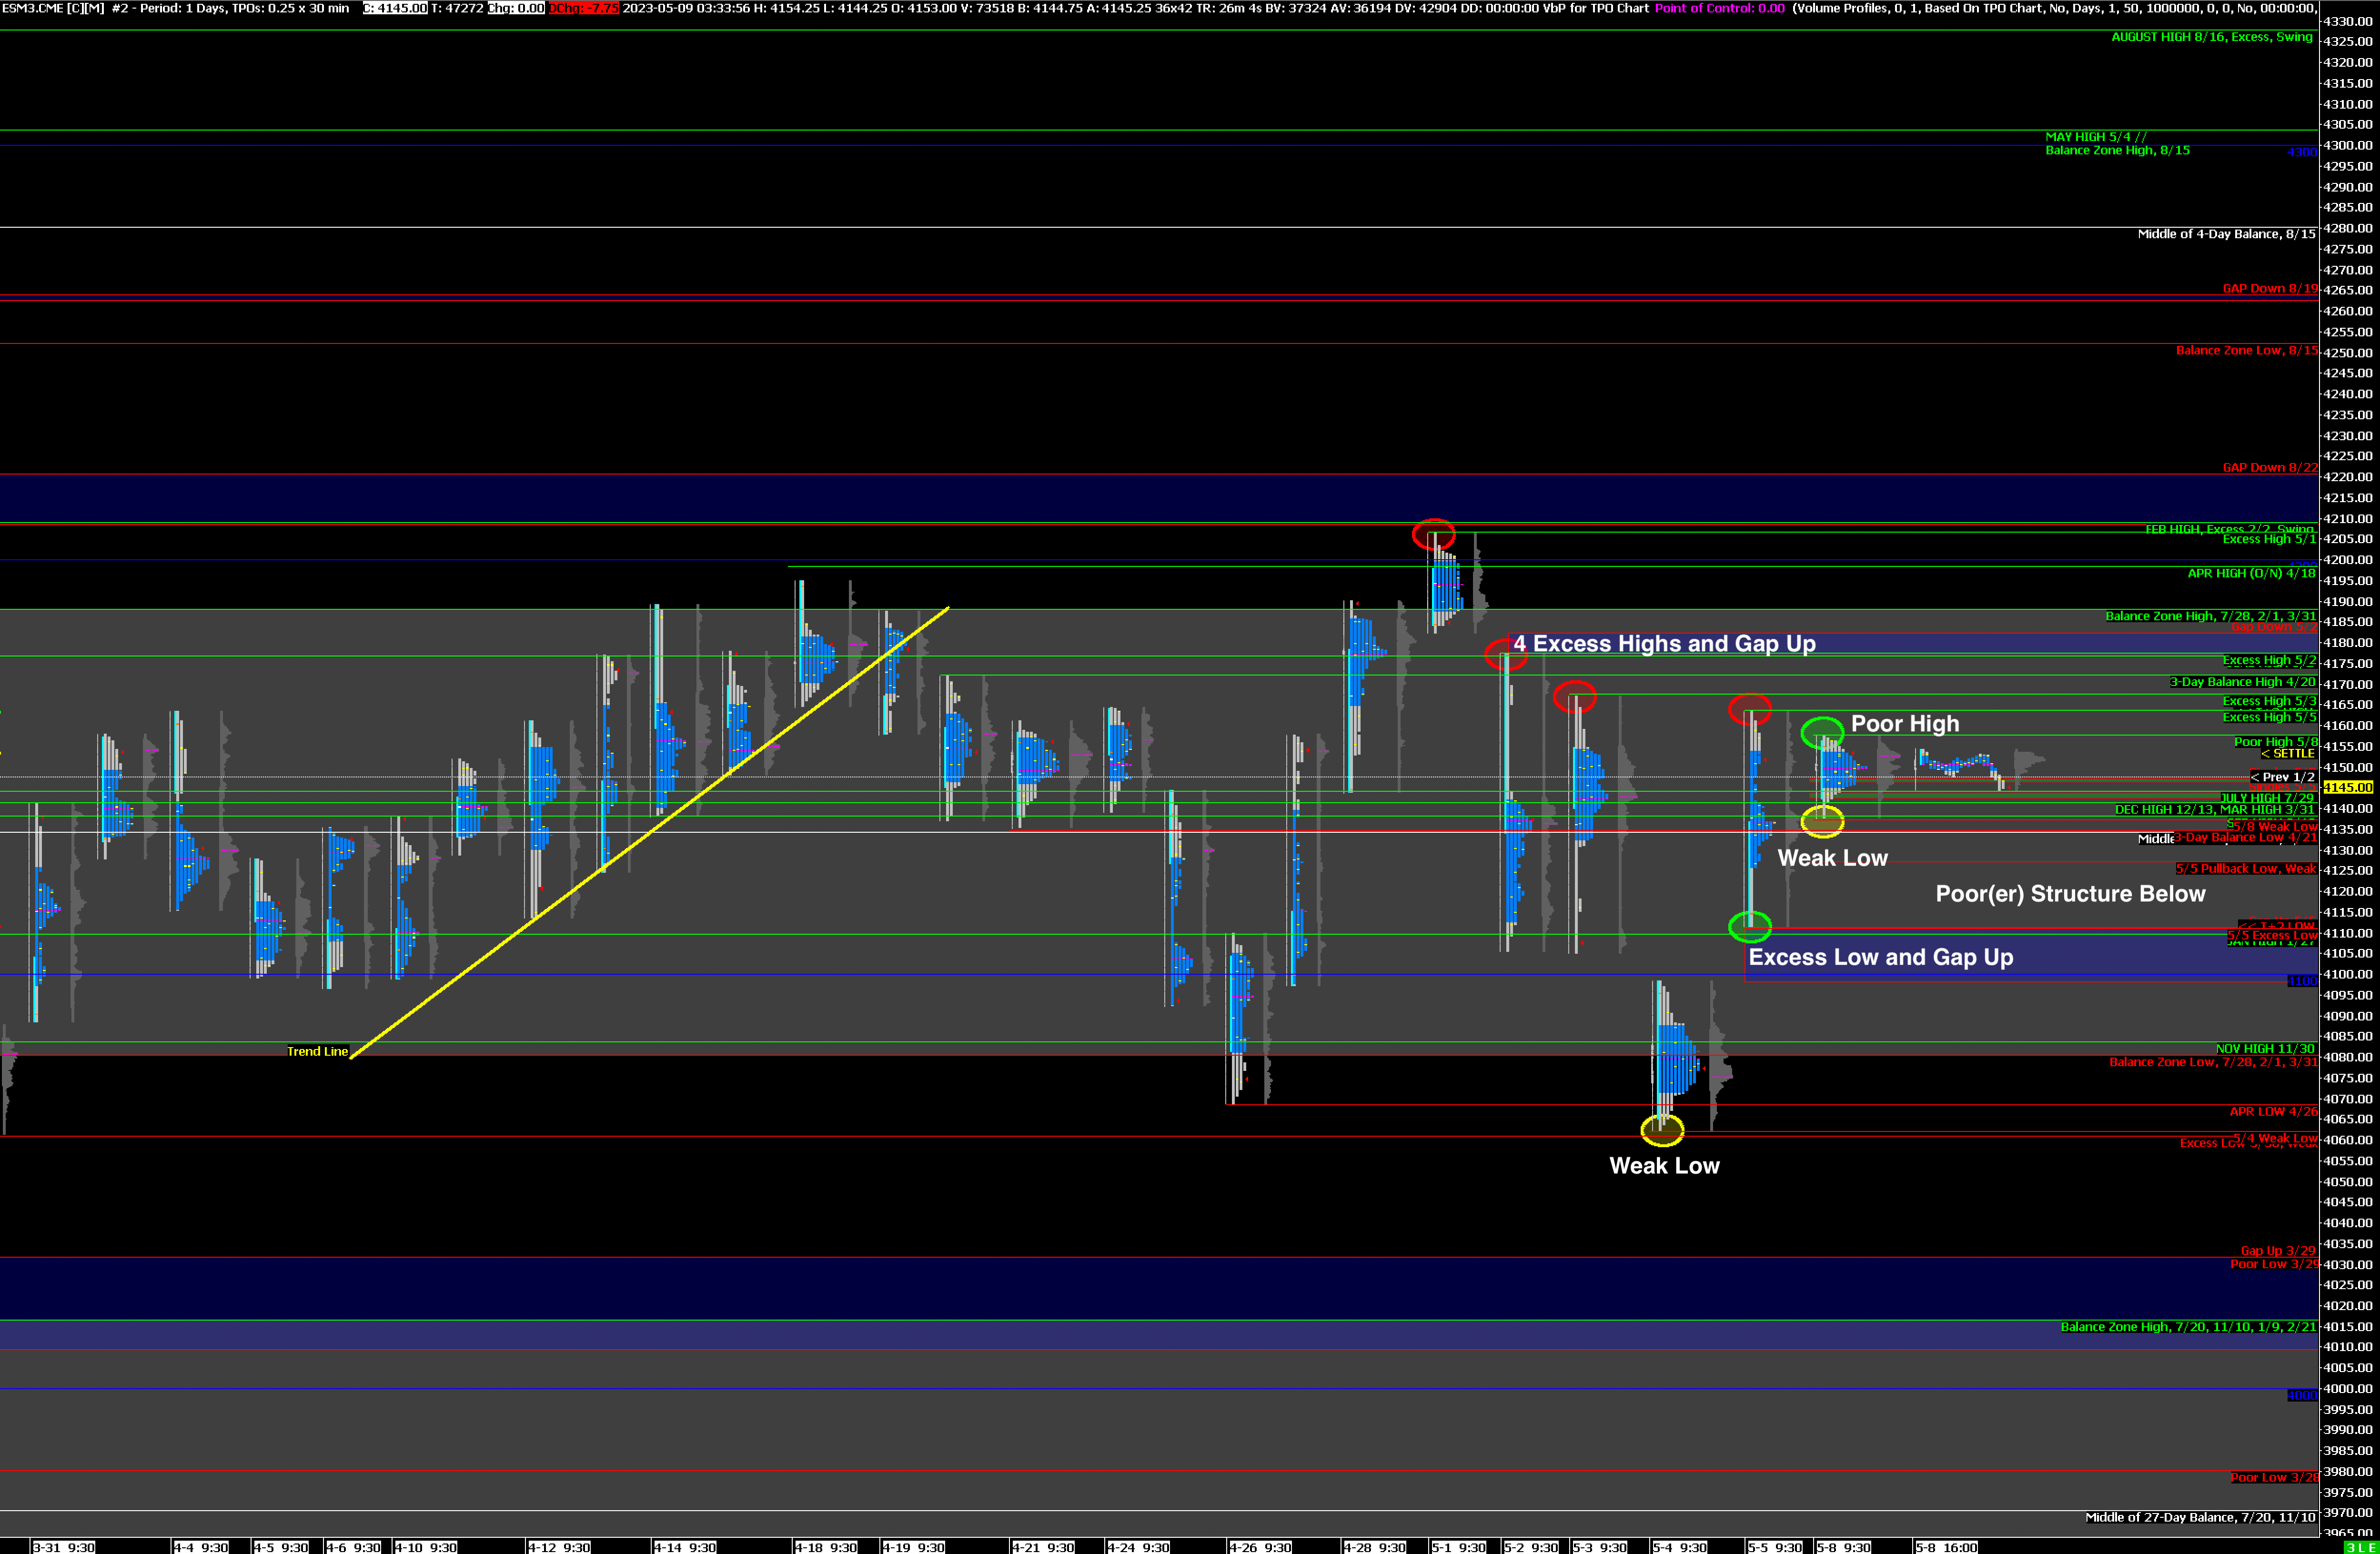Click the 'ESM3.CME [C][M]' symbol header

[52, 8]
